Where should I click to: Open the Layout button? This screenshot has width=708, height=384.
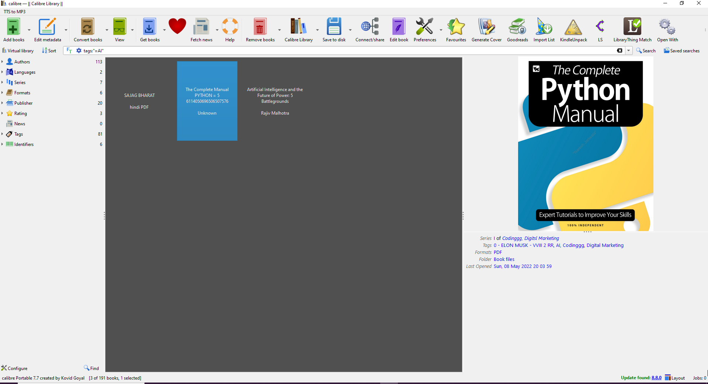[x=675, y=378]
